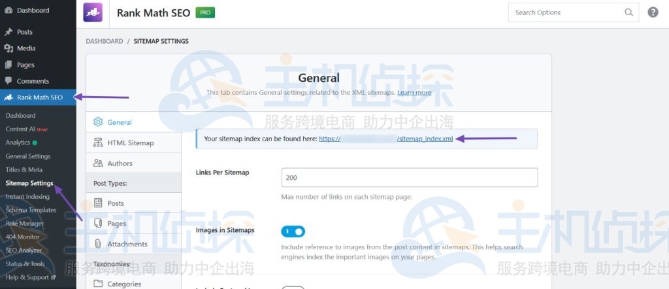Screen dimensions: 669x289
Task: Click the Categories folder icon
Action: point(98,284)
